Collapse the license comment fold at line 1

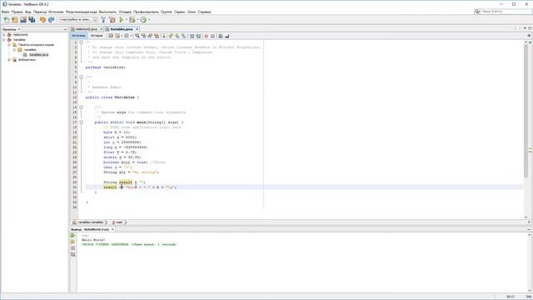pyautogui.click(x=82, y=42)
